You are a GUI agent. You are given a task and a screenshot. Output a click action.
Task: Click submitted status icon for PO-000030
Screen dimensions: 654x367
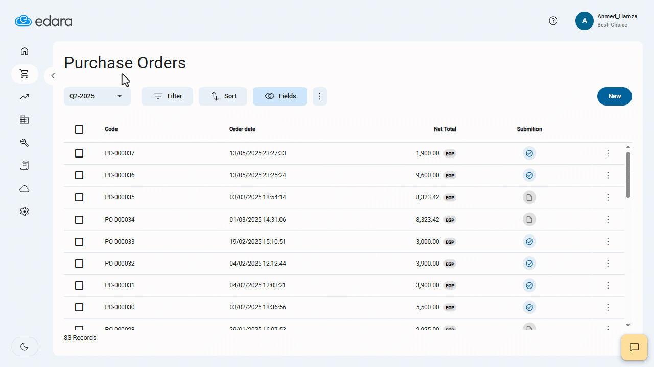pyautogui.click(x=529, y=307)
